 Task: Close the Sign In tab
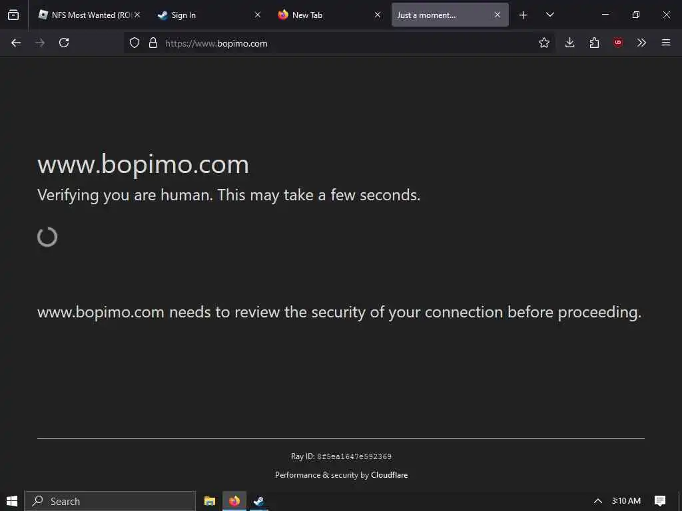click(x=258, y=15)
